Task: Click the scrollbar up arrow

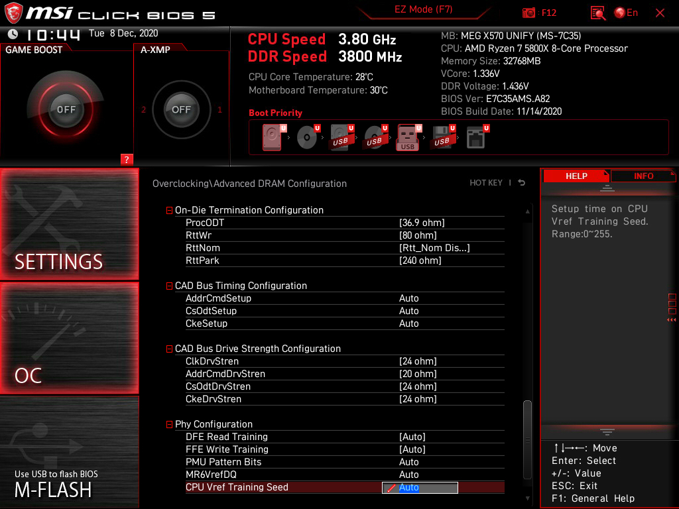Action: [x=527, y=211]
